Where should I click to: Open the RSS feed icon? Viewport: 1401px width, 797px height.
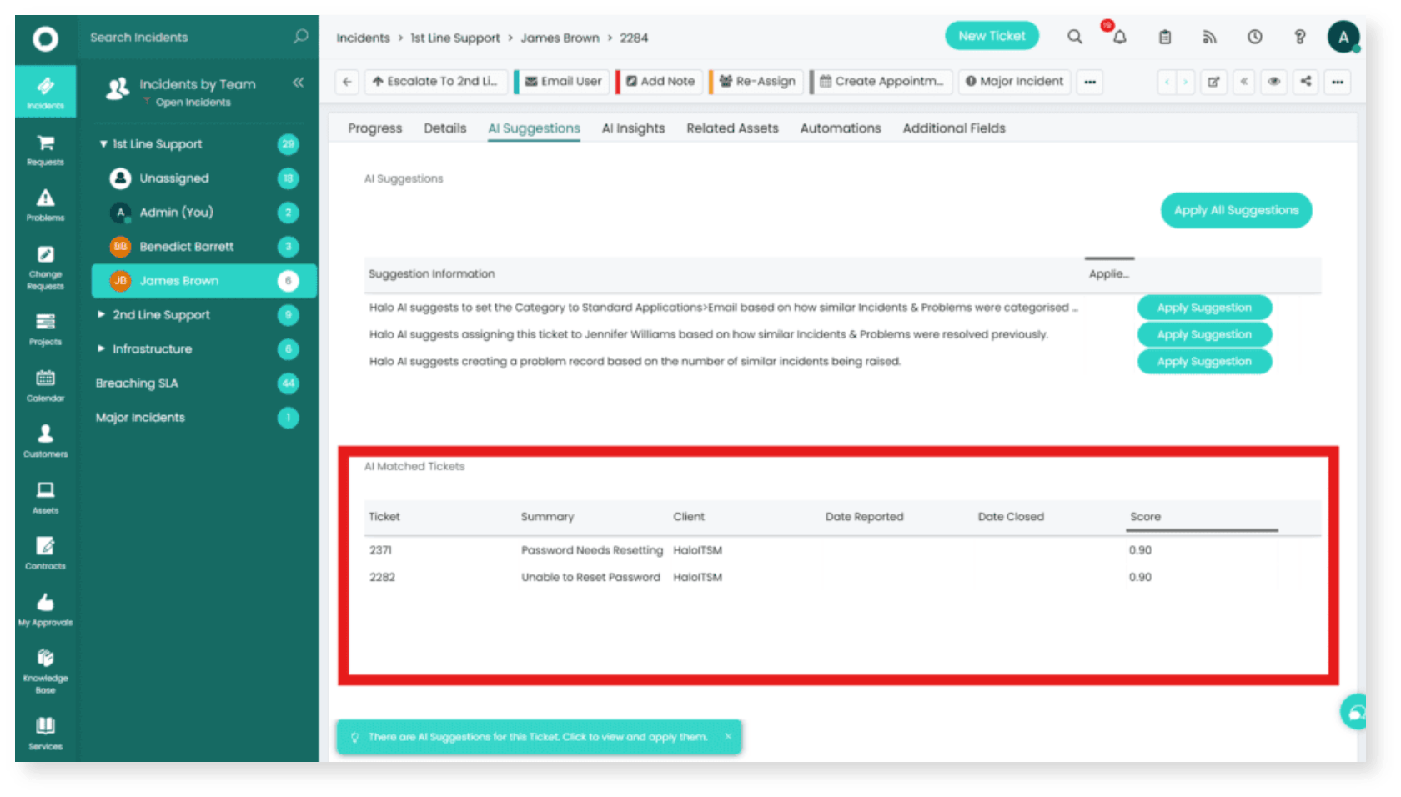pos(1209,38)
